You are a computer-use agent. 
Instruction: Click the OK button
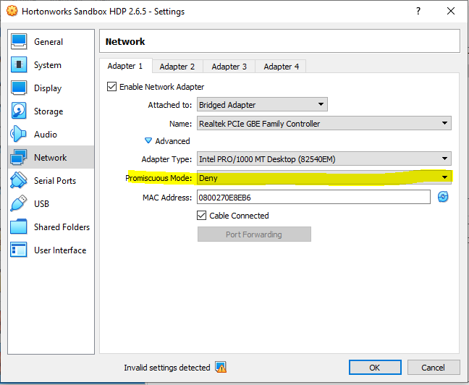(374, 368)
